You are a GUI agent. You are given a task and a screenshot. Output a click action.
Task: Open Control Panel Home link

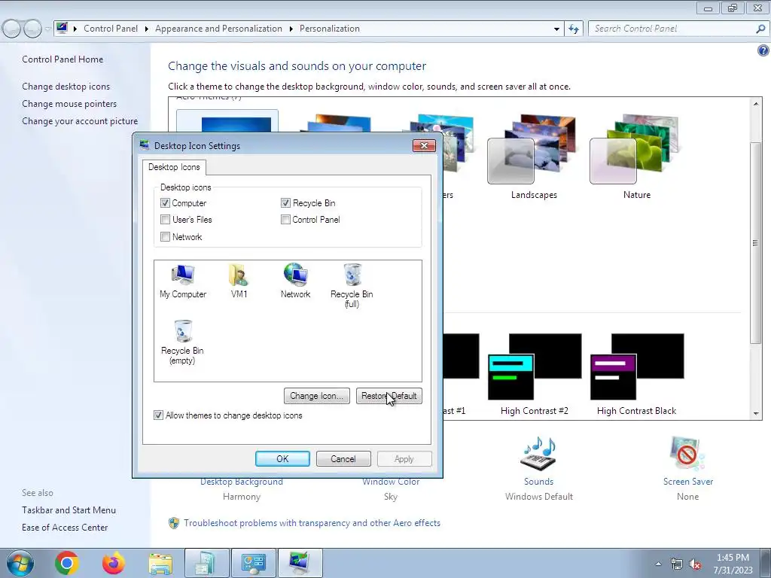click(x=62, y=59)
